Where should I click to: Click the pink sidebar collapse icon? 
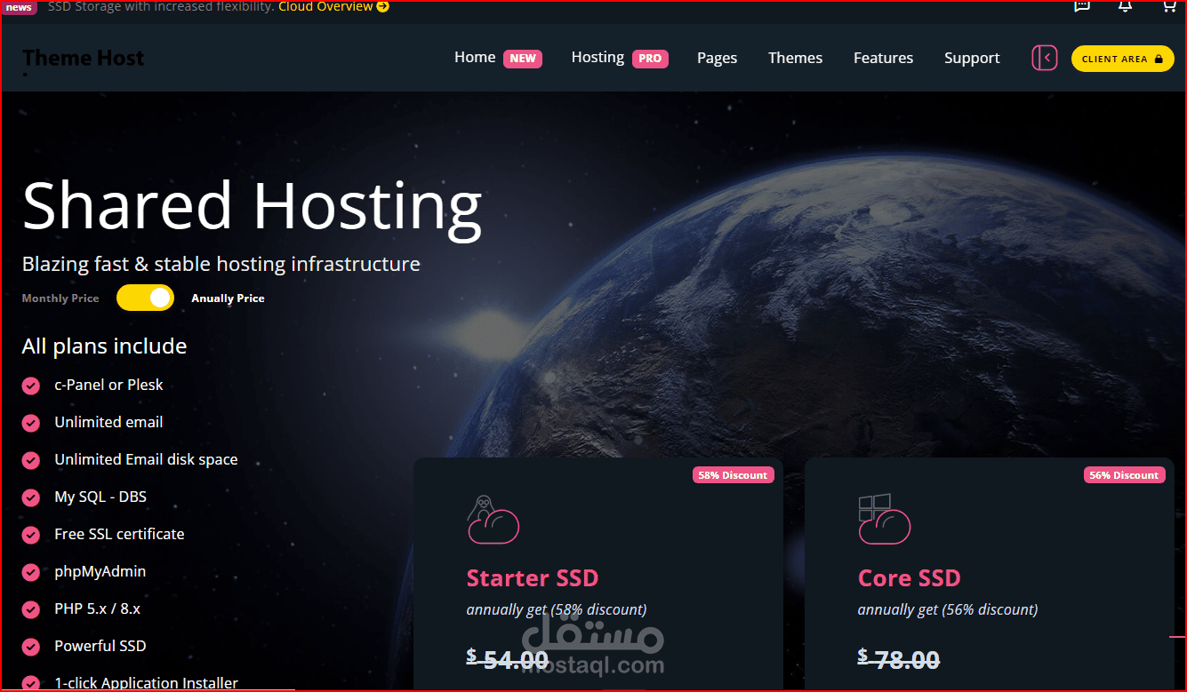click(1045, 58)
